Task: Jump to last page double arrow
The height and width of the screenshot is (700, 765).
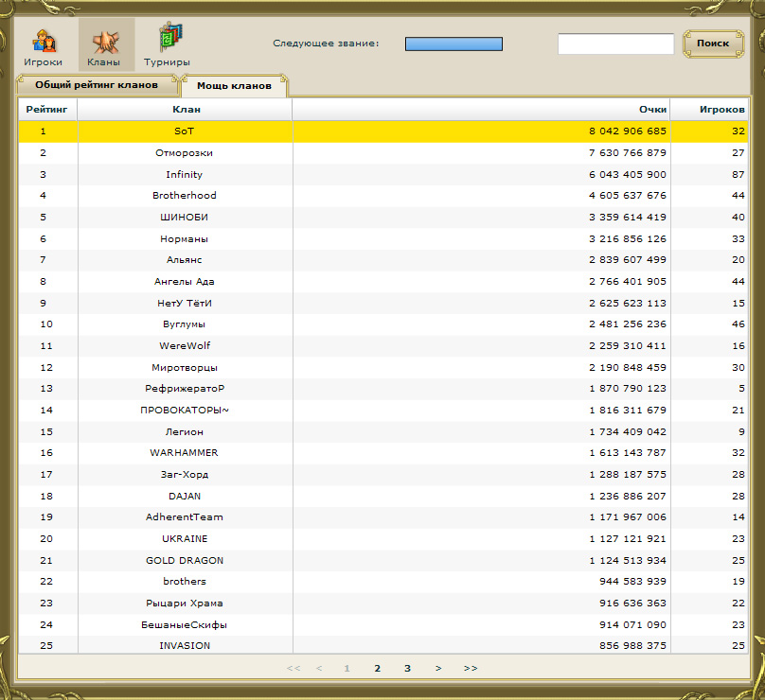Action: (x=471, y=668)
